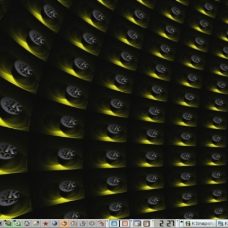Click the window icon left of clipboard
228x228 pixels.
[137, 223]
